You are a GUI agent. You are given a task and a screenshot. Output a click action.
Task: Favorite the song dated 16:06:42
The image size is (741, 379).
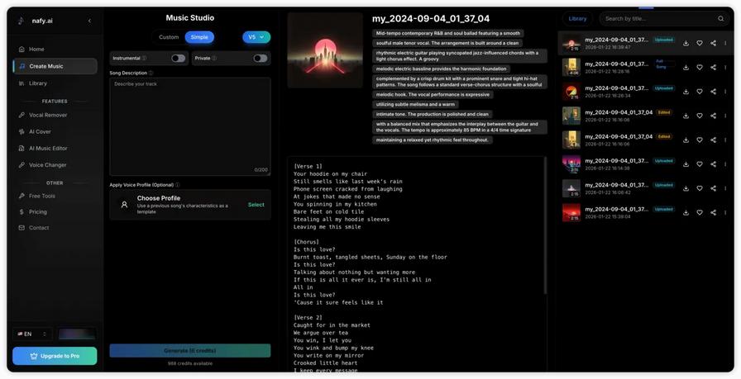[700, 188]
